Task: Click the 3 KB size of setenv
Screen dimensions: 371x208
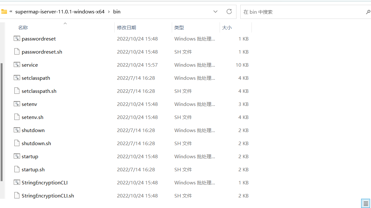Action: [x=244, y=104]
